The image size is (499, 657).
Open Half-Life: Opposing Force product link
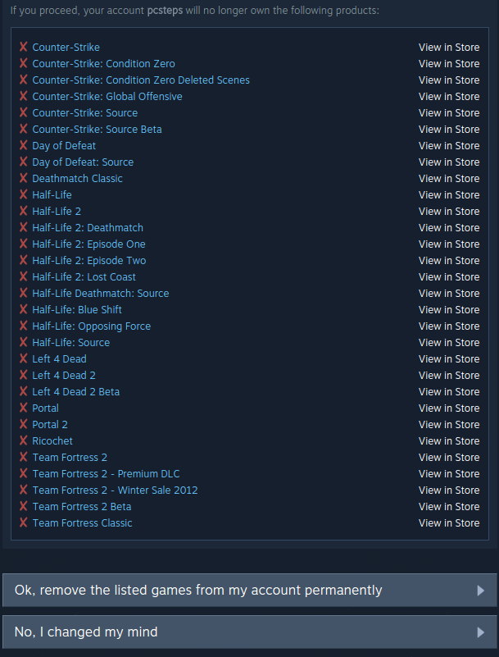pyautogui.click(x=91, y=326)
